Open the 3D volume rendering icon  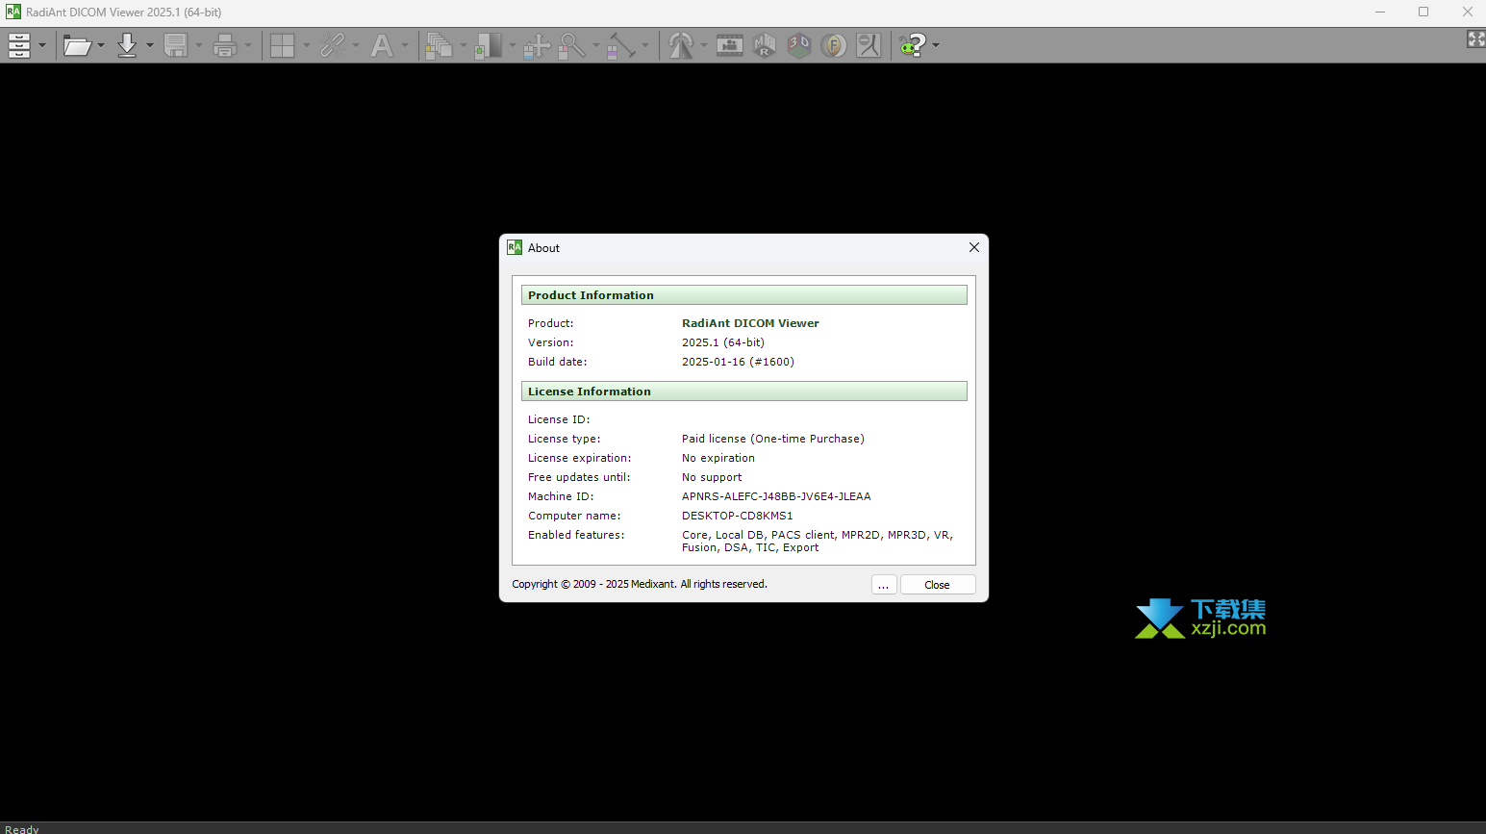pos(799,45)
